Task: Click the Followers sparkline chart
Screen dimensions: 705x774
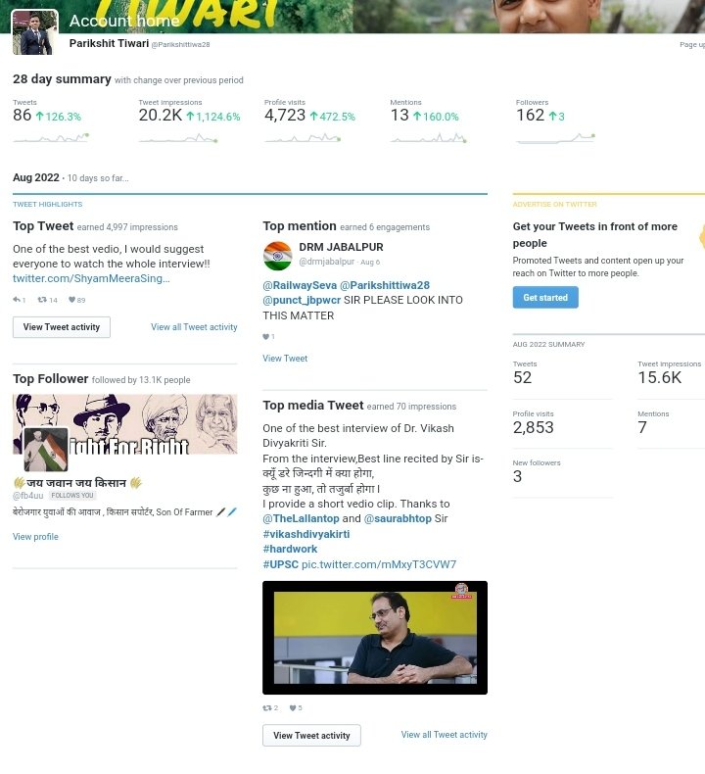Action: pos(555,138)
